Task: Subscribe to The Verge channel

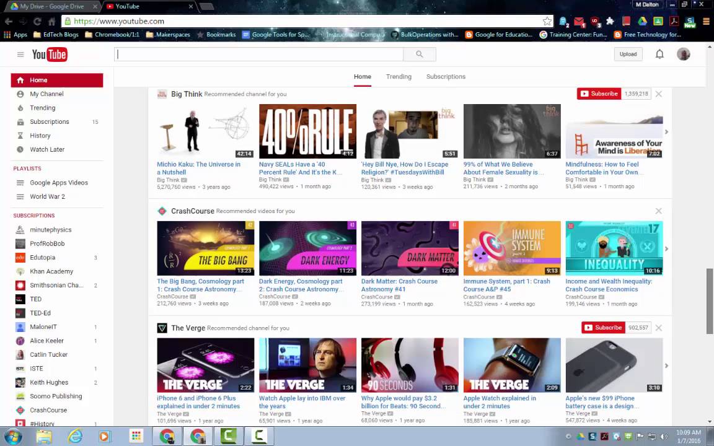Action: click(x=603, y=328)
